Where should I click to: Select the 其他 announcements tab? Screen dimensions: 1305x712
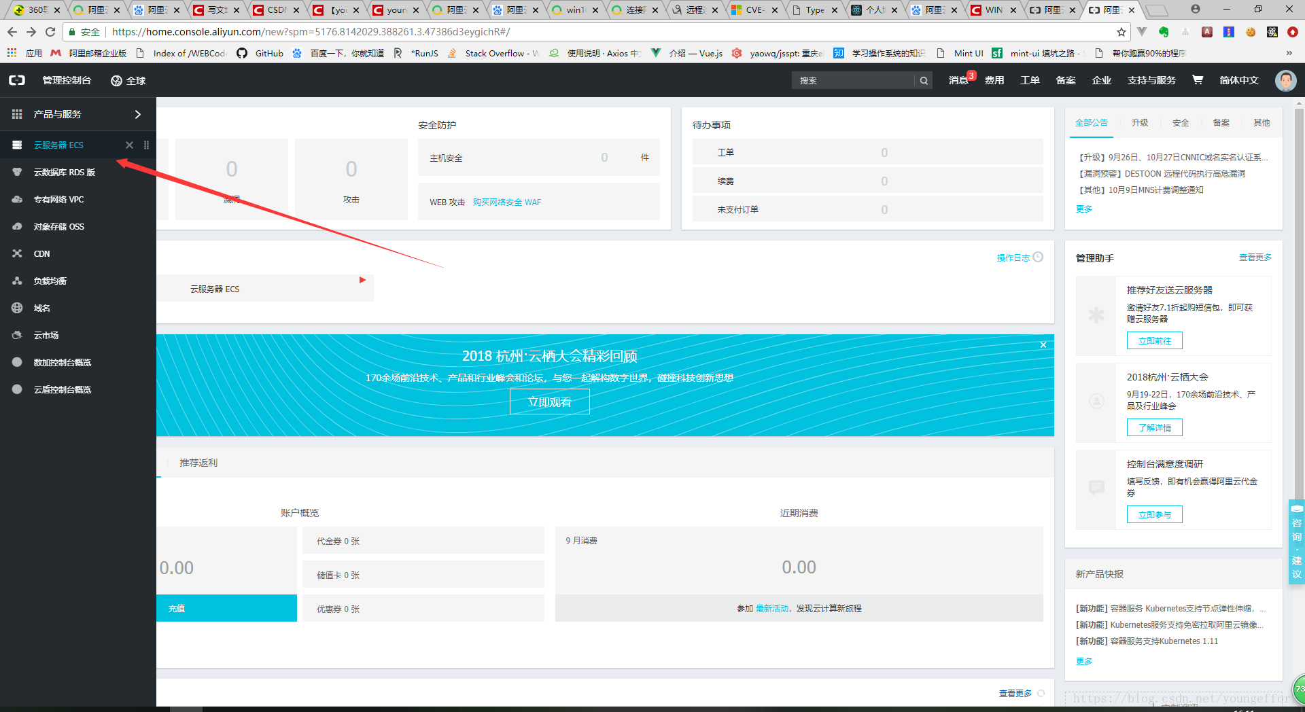[x=1262, y=123]
